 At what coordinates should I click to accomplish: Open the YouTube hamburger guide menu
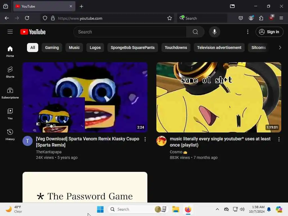coord(10,32)
